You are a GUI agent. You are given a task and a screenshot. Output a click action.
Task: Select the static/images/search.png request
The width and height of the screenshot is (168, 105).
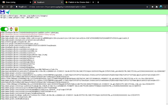click(20, 56)
